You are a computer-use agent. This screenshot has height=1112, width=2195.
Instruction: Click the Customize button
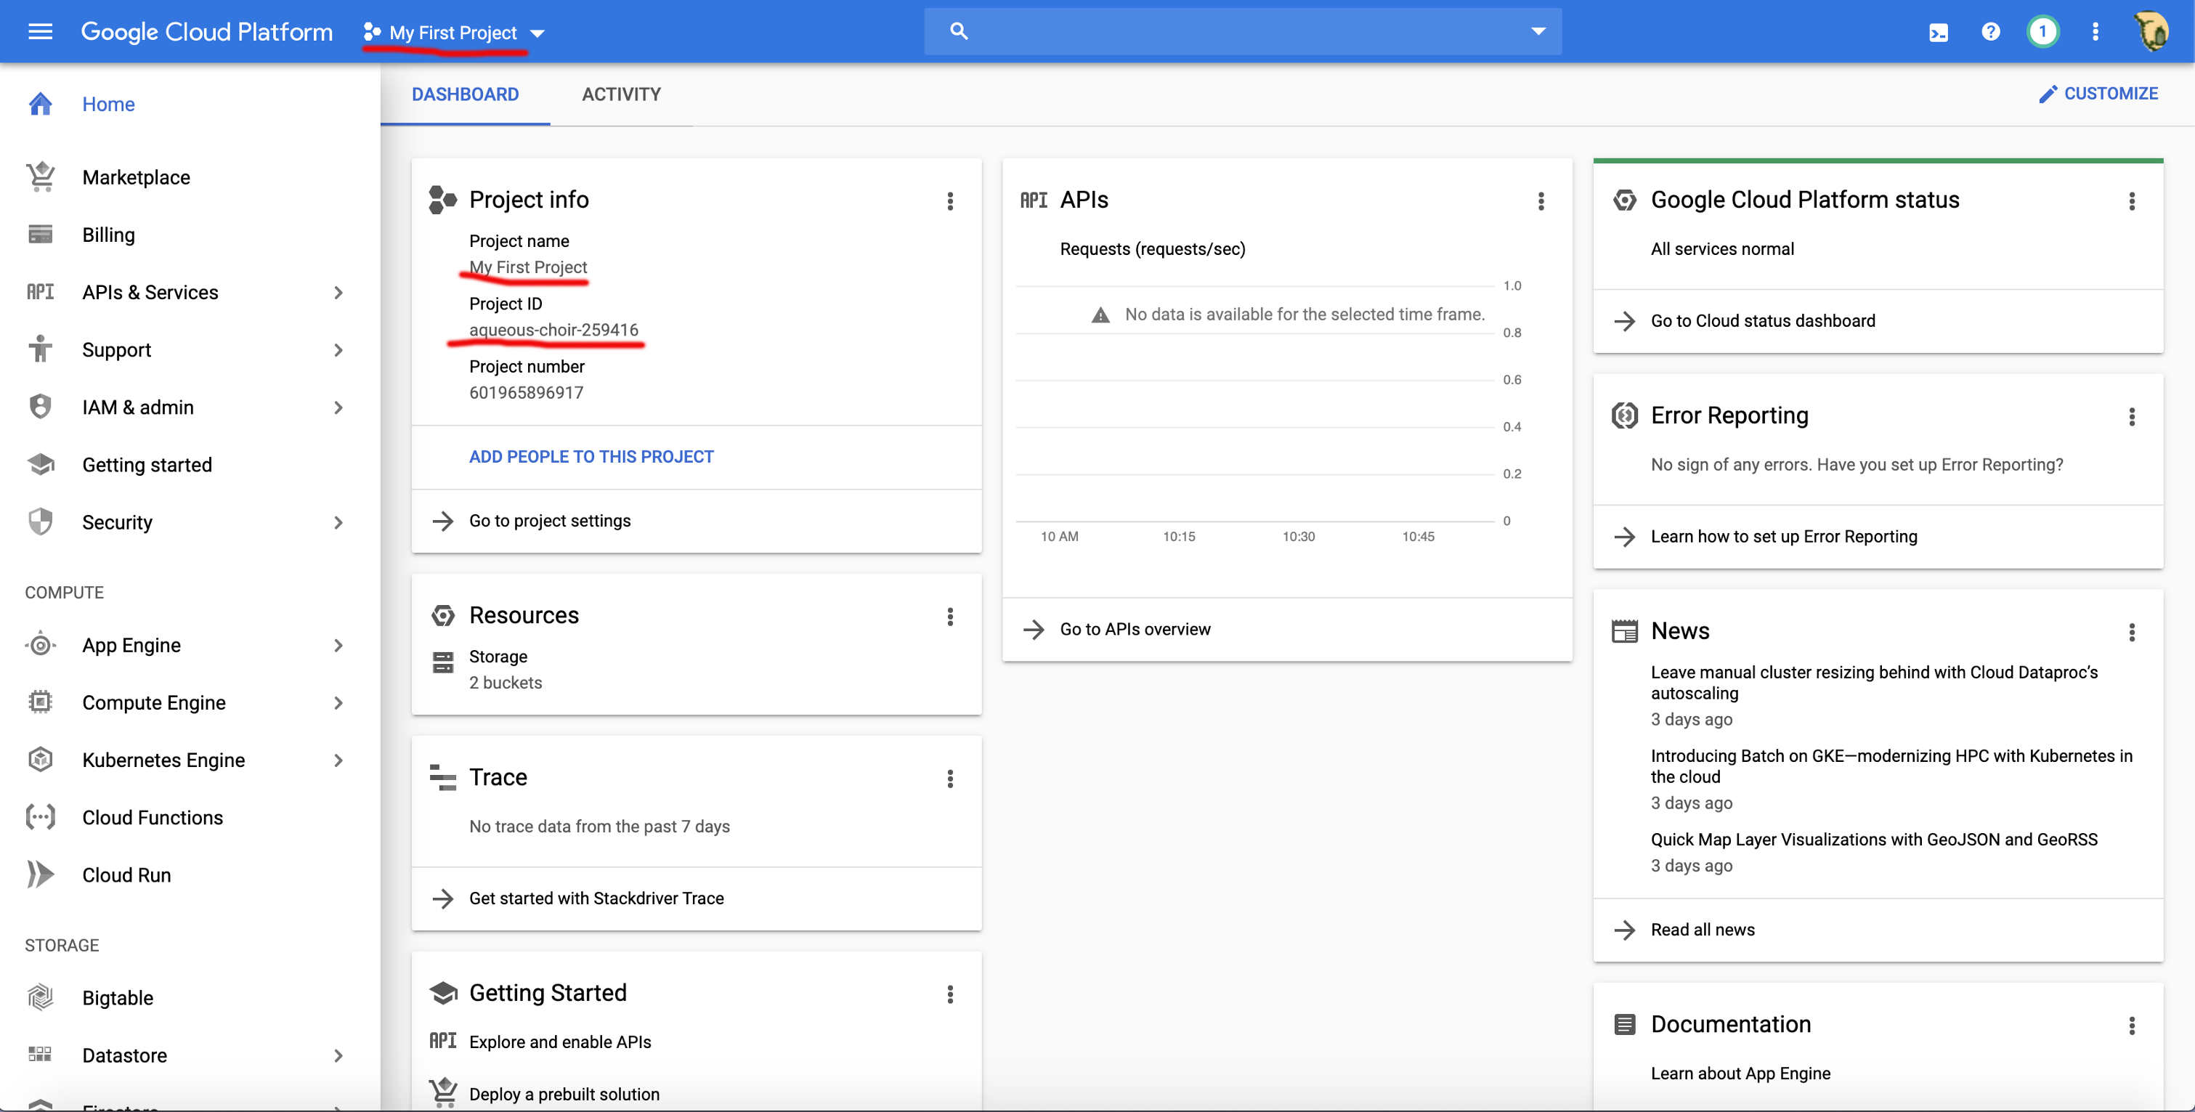2097,94
